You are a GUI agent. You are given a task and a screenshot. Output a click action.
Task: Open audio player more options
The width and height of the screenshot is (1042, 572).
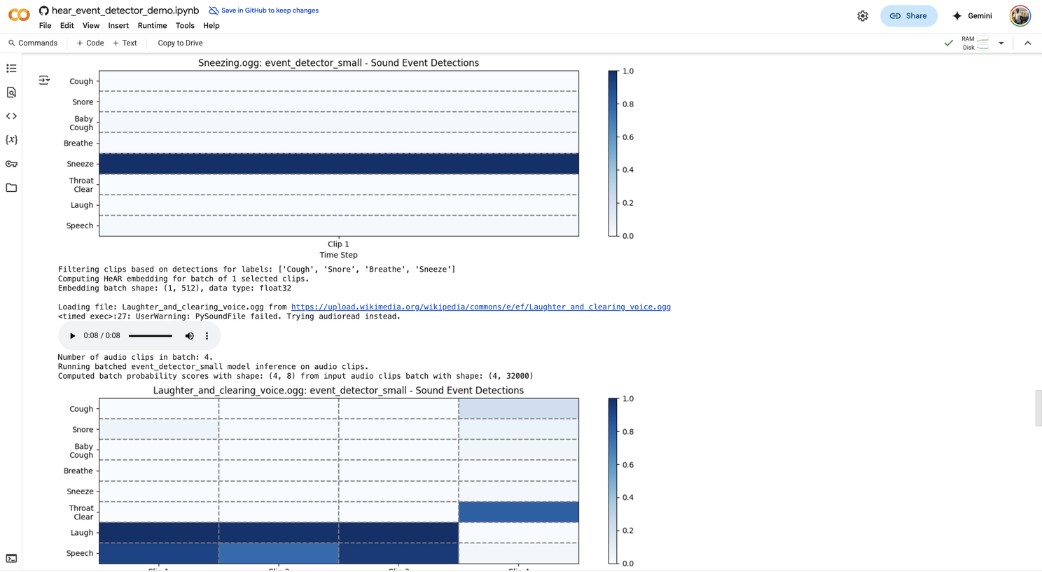tap(207, 336)
